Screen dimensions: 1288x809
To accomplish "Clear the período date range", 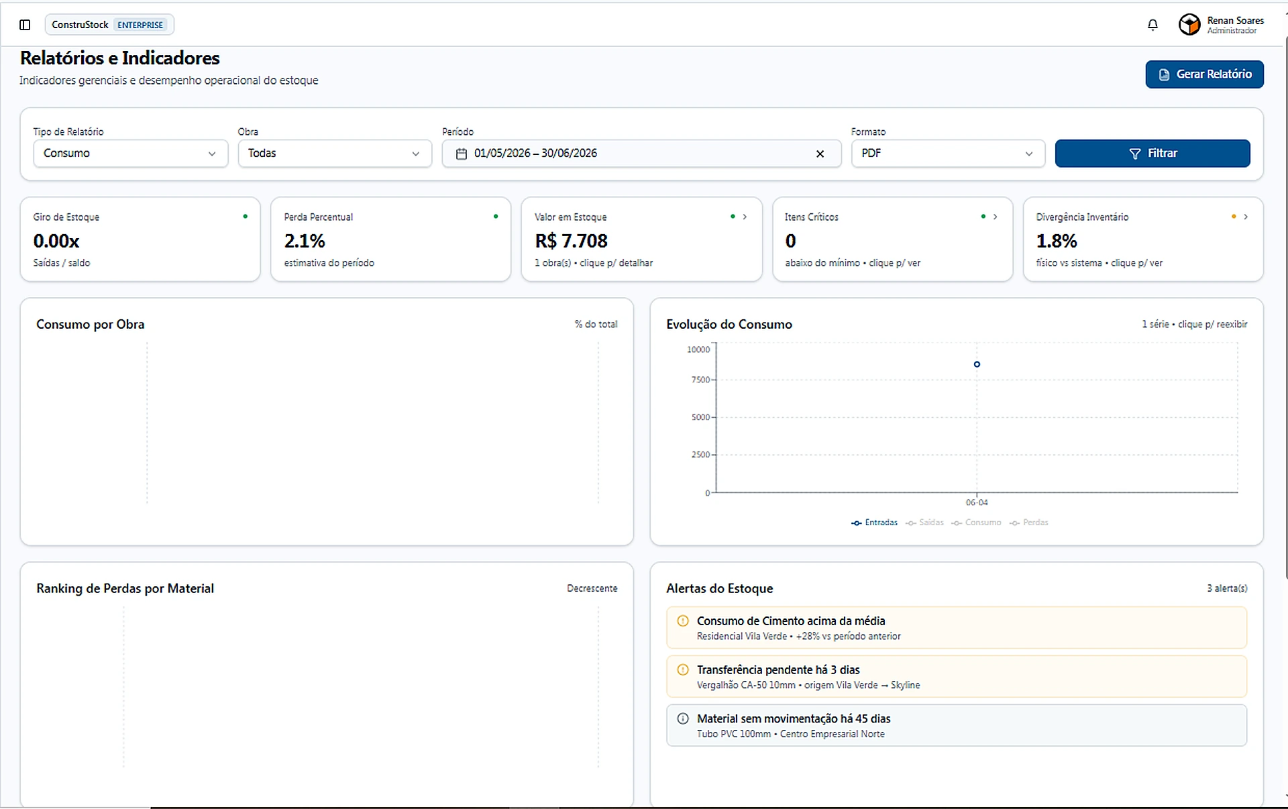I will (820, 154).
